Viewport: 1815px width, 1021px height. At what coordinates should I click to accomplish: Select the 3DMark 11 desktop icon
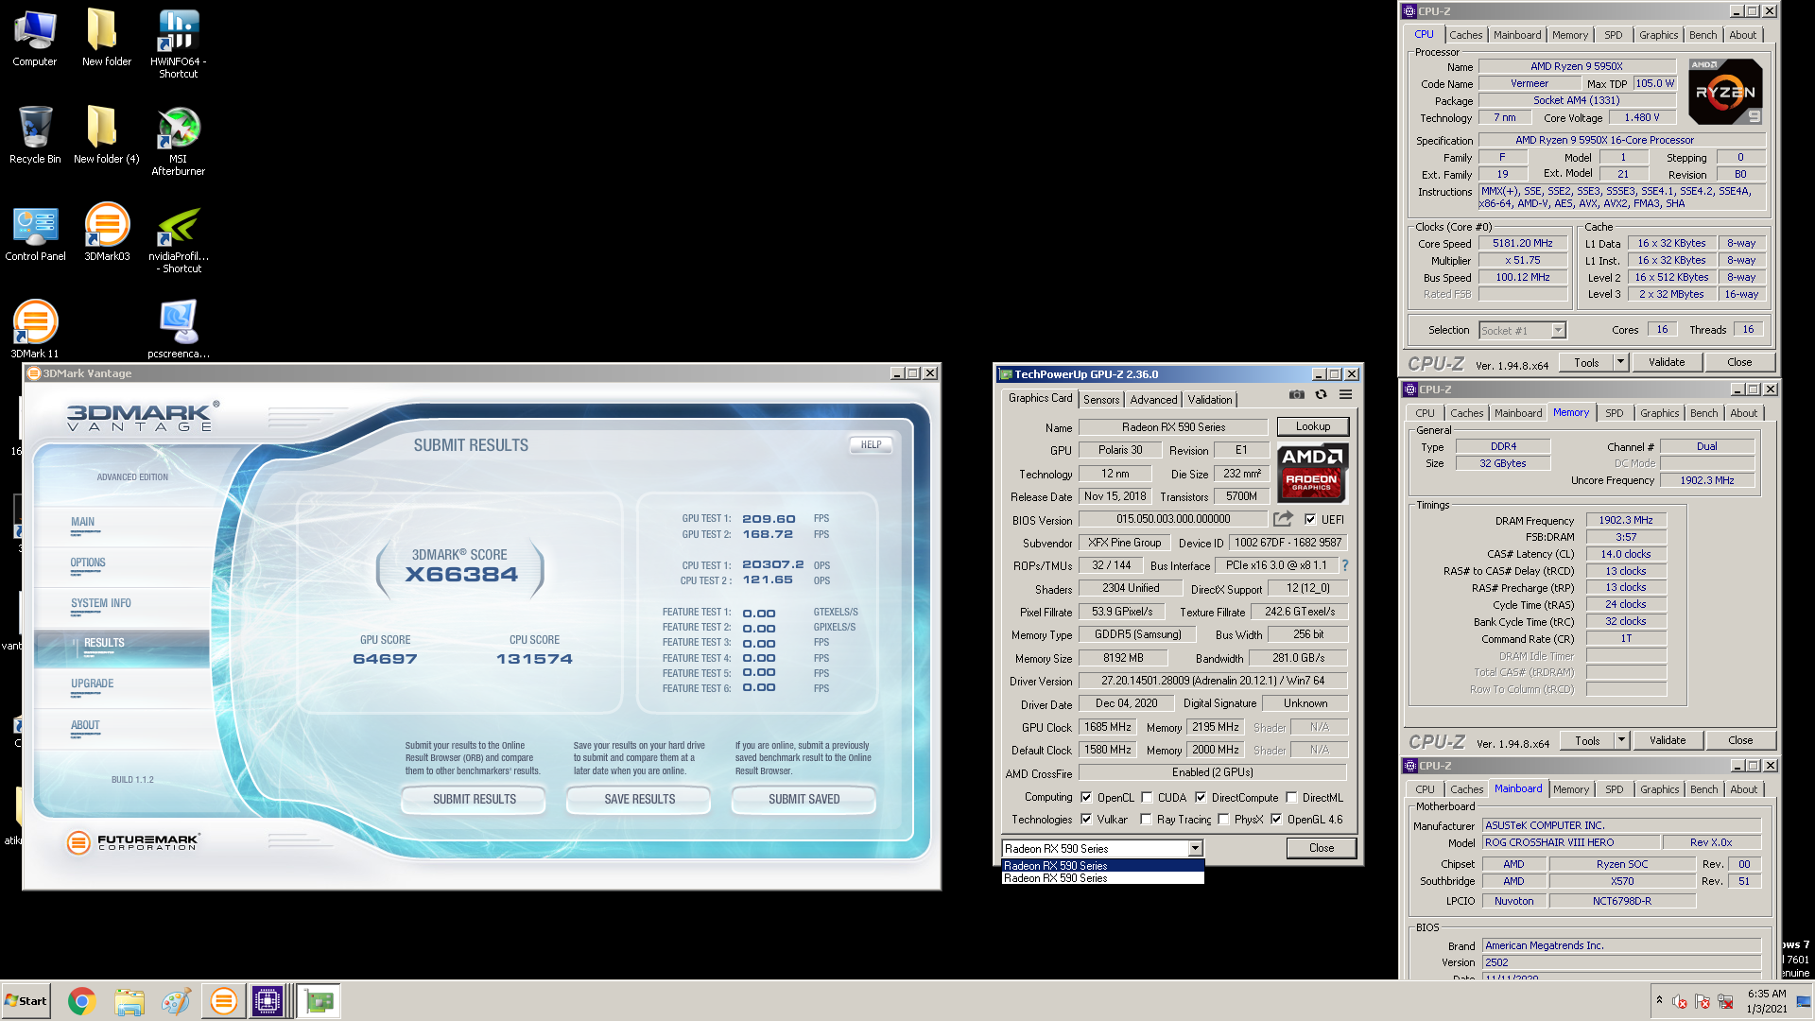pyautogui.click(x=35, y=329)
